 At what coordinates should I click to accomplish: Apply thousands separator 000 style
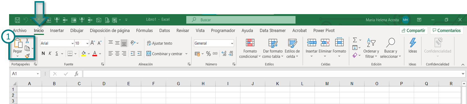point(215,53)
